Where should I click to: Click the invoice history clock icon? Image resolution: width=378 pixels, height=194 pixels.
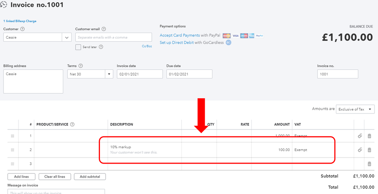[x=4, y=5]
